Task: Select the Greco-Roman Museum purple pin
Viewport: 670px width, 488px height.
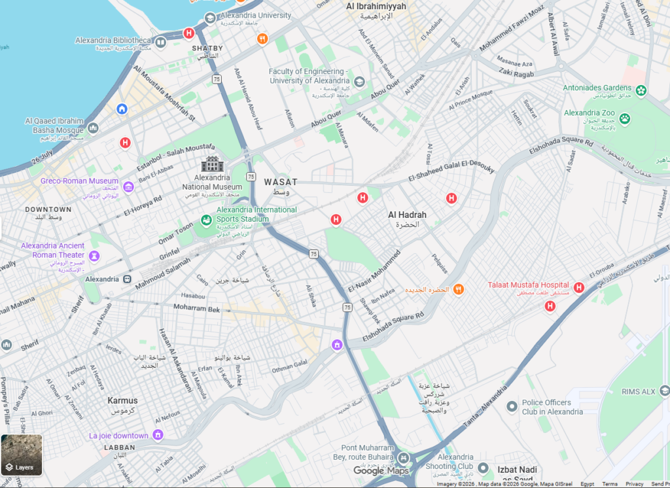Action: click(128, 186)
